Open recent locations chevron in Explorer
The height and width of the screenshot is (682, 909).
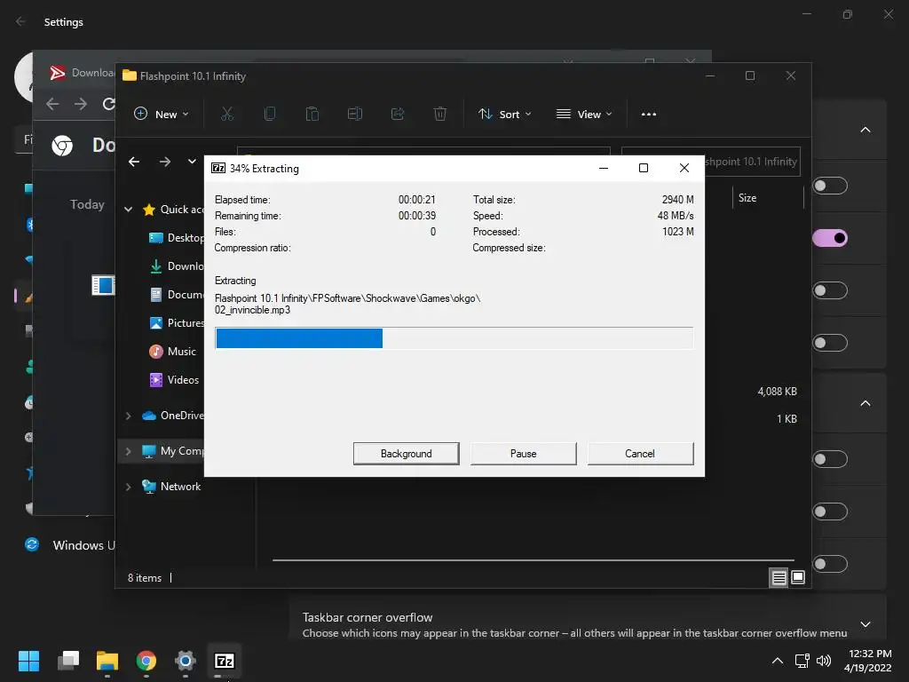(192, 162)
